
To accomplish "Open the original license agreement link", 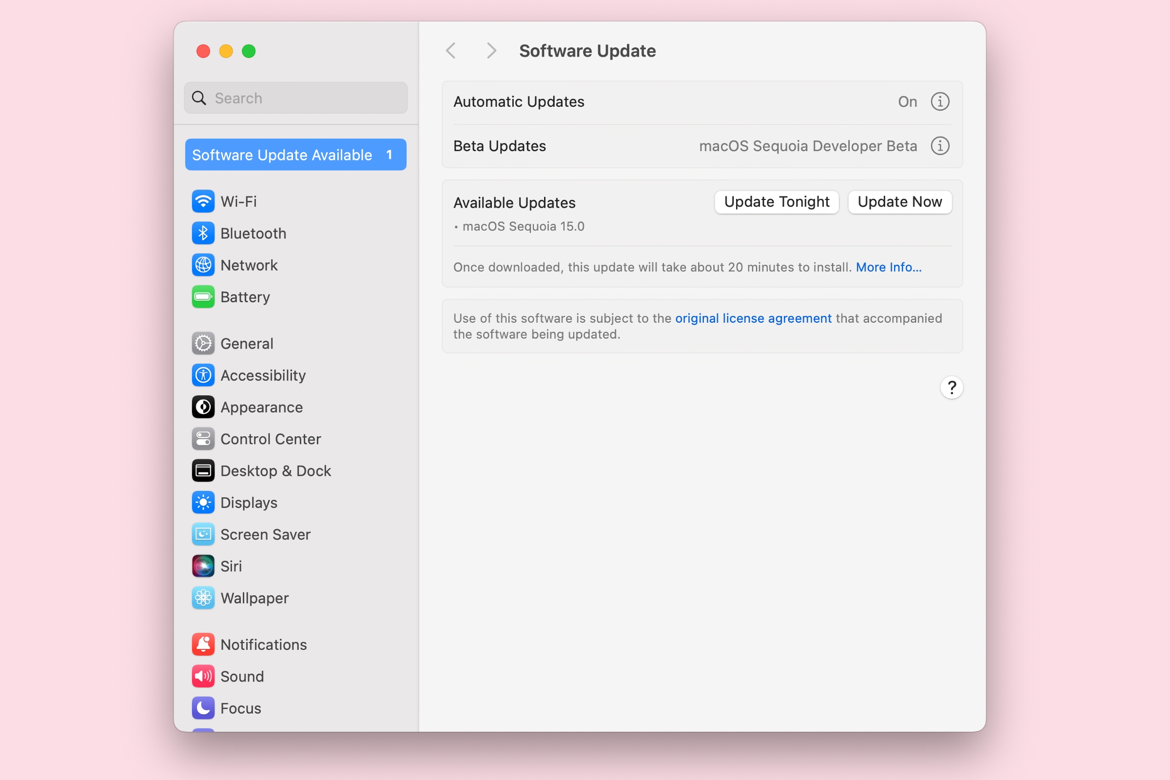I will 753,318.
